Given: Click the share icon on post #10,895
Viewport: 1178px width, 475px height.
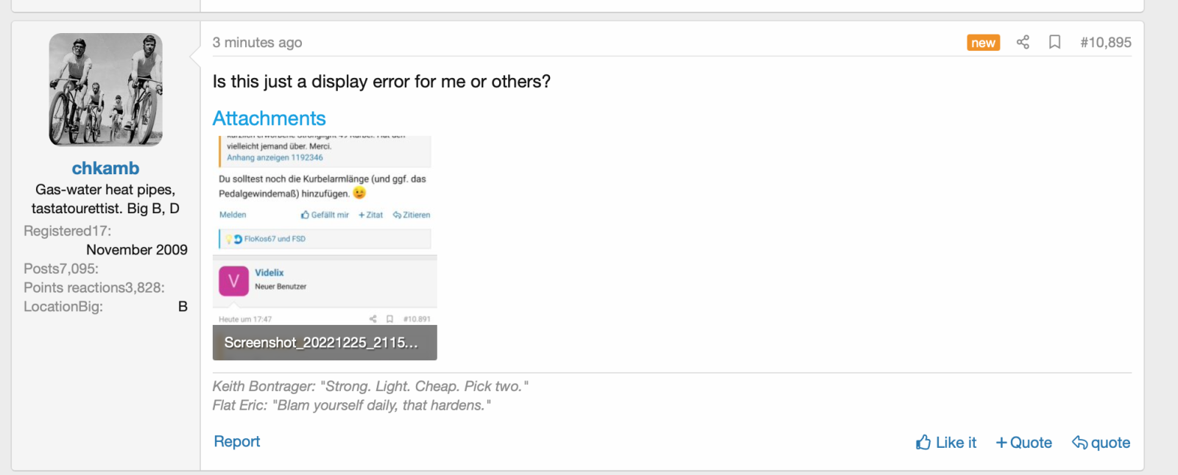Looking at the screenshot, I should tap(1023, 42).
